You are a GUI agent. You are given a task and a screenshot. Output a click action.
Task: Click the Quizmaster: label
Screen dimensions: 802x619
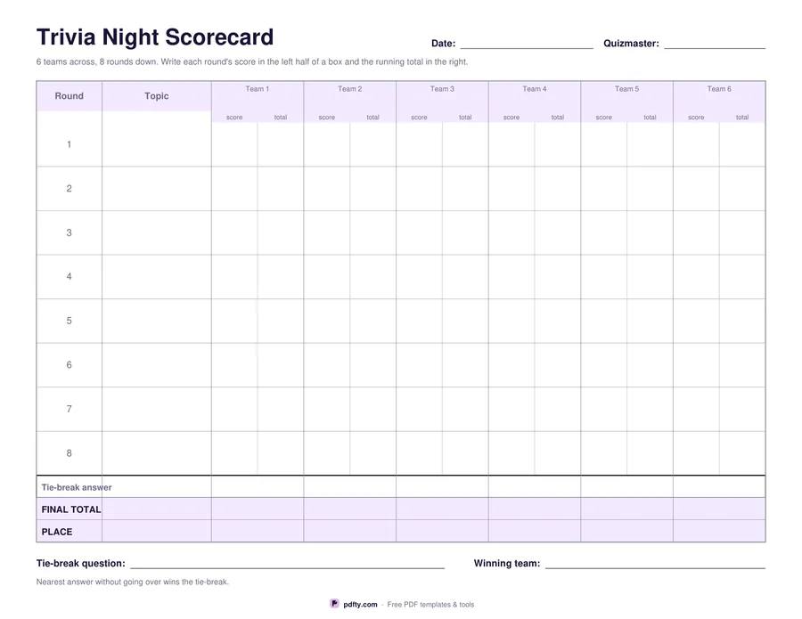click(x=631, y=44)
